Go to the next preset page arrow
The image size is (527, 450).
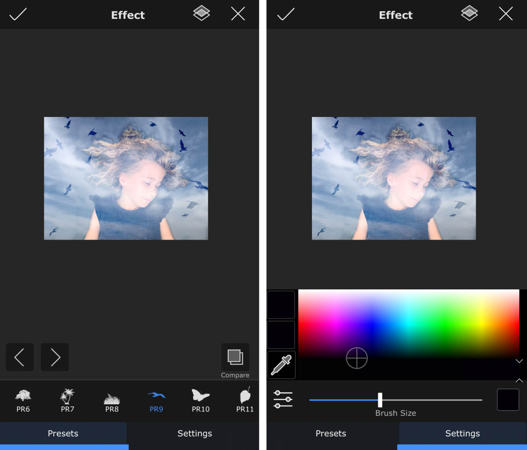[x=55, y=357]
